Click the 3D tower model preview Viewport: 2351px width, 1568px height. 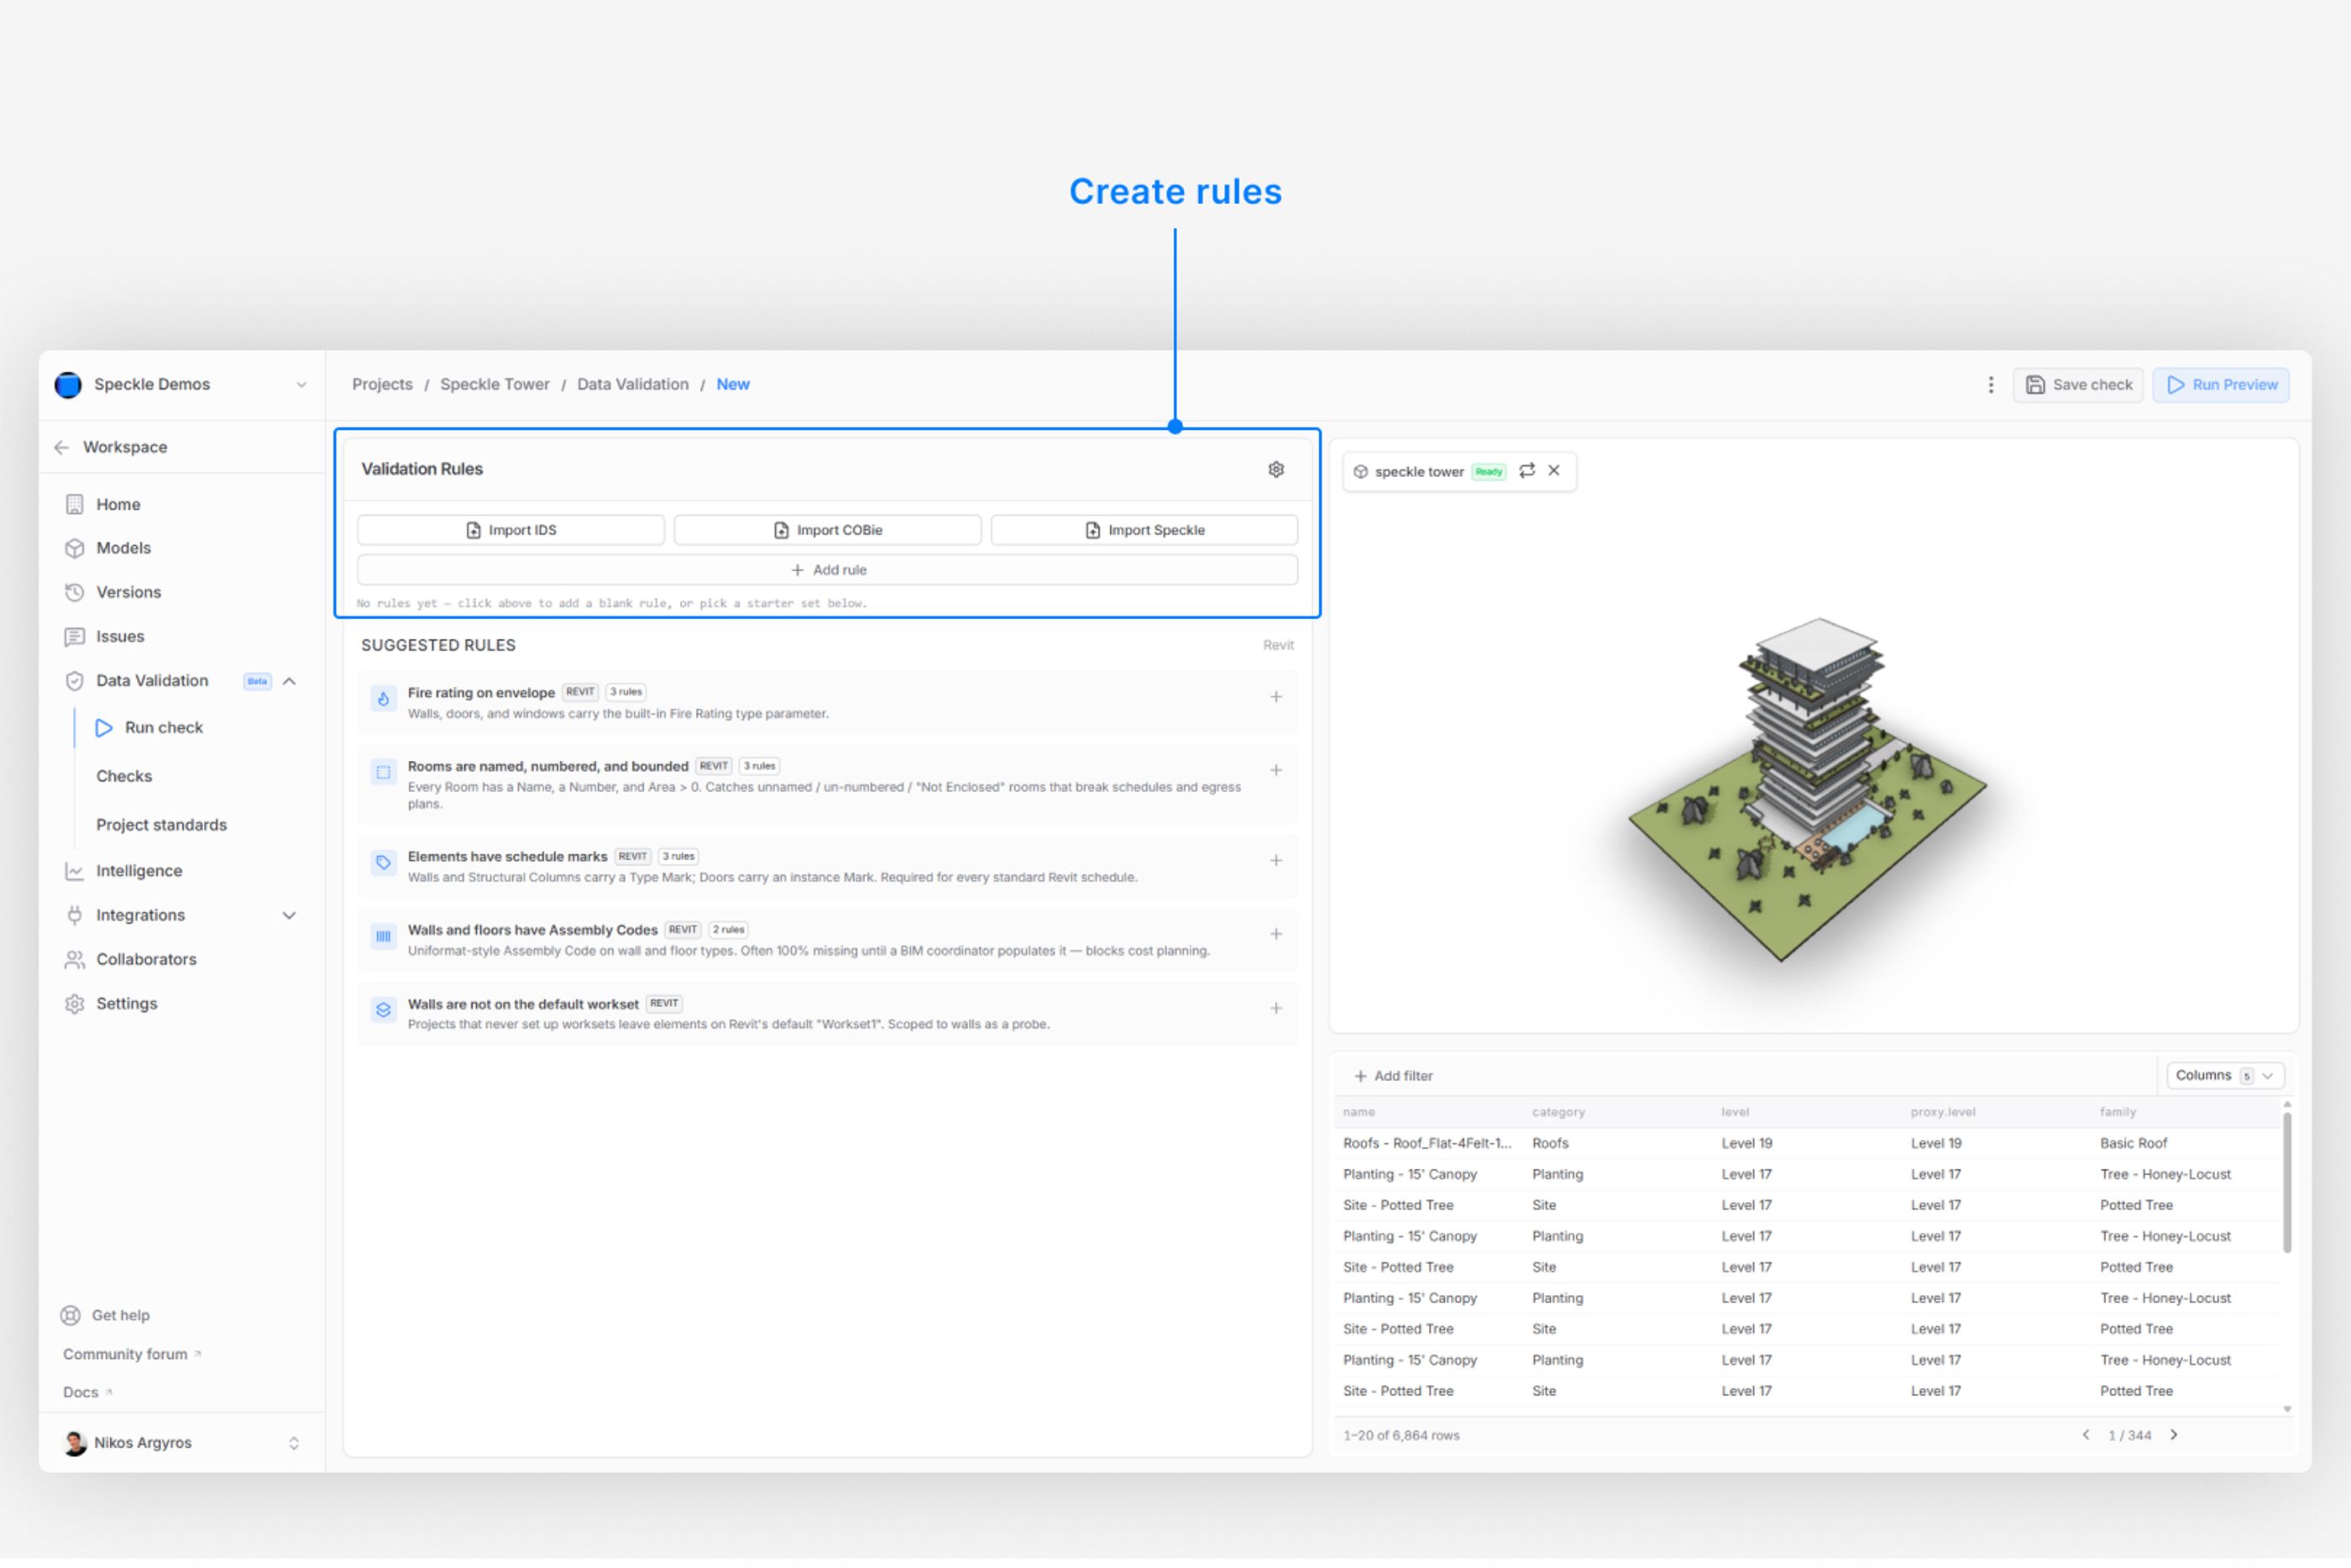click(x=1807, y=790)
